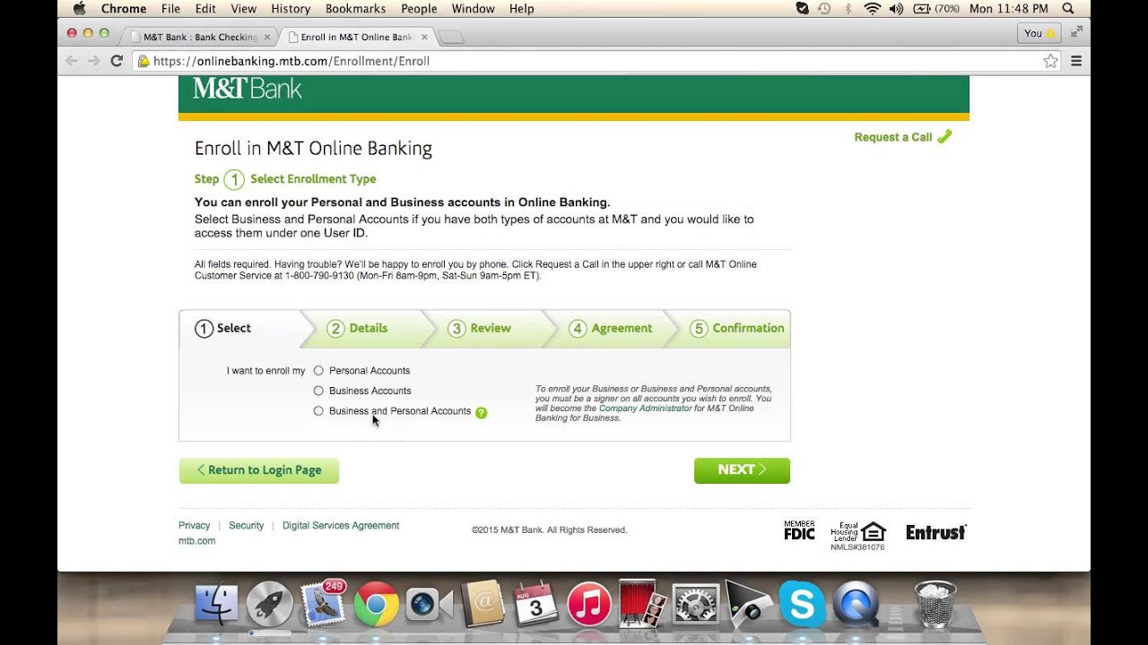The image size is (1148, 645).
Task: Click the Wi-Fi menu bar icon
Action: click(873, 8)
